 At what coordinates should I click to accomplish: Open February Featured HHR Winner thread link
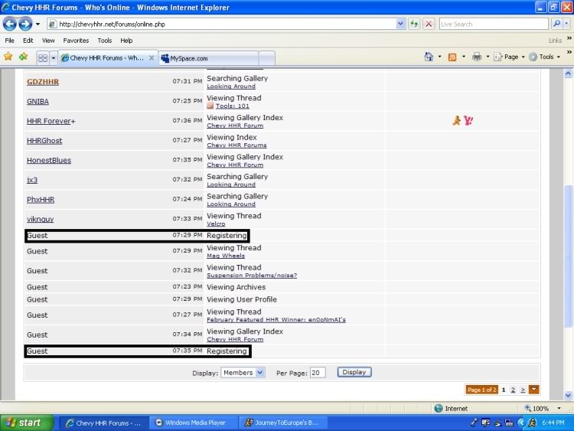(x=276, y=320)
